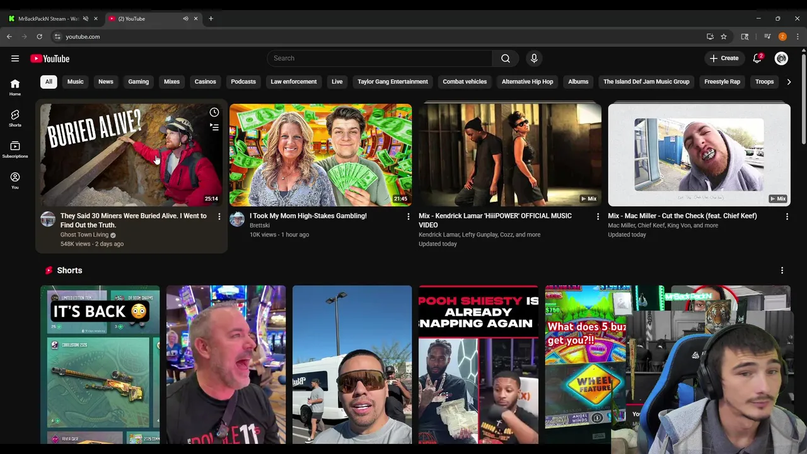This screenshot has height=454, width=807.
Task: Switch to the MrBackPackN Stream browser tab
Action: [x=49, y=19]
